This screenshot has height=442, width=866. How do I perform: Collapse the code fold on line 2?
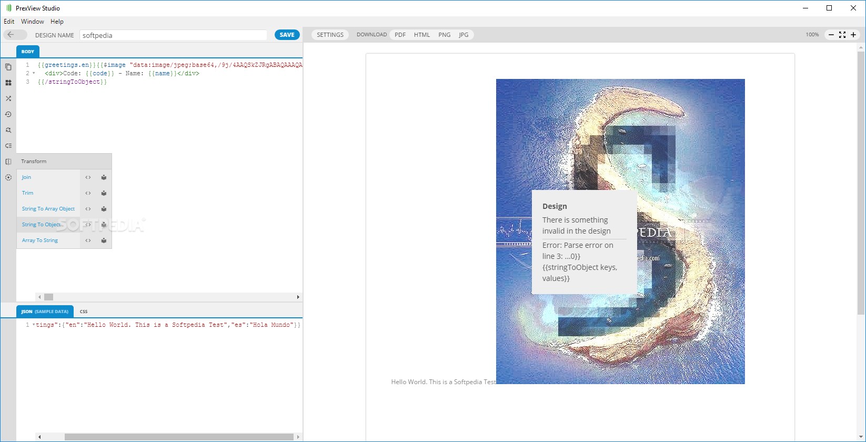coord(34,74)
